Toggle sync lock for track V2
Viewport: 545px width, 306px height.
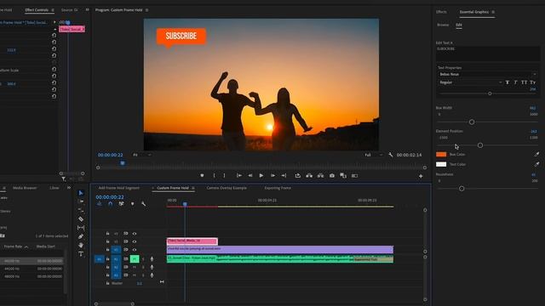click(126, 241)
